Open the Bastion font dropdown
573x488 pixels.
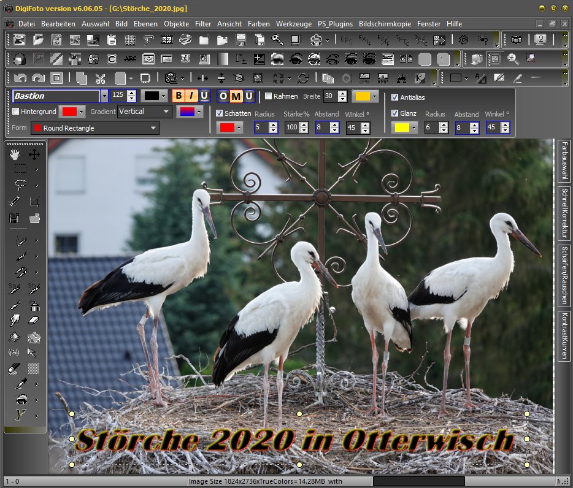click(x=104, y=96)
